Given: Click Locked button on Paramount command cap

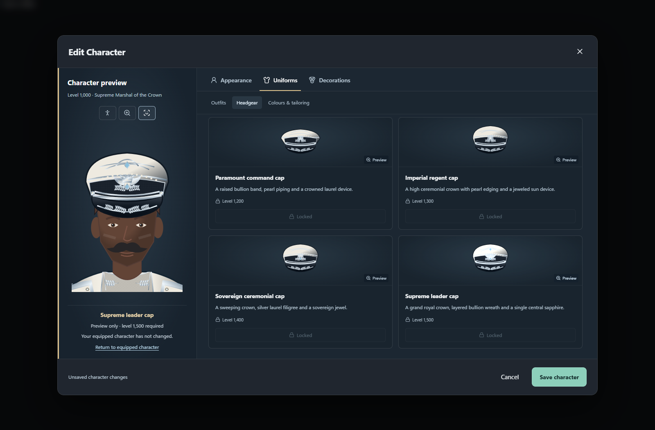Looking at the screenshot, I should point(300,217).
